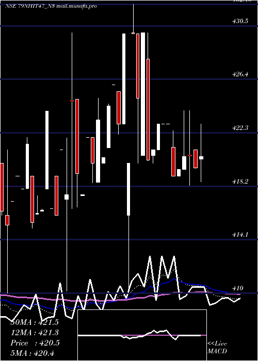Select the 426.4 price axis label
The width and height of the screenshot is (258, 361).
pyautogui.click(x=240, y=74)
